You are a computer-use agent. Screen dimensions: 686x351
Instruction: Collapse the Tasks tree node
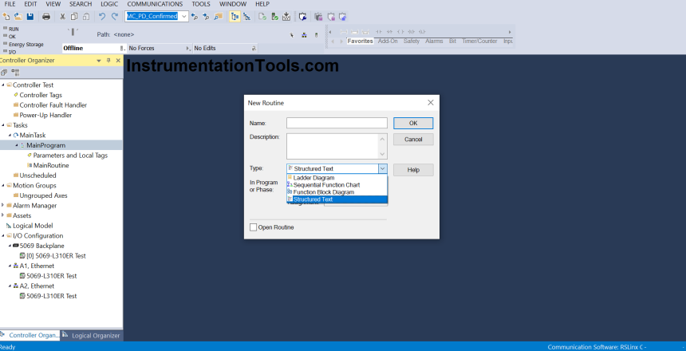pos(3,125)
